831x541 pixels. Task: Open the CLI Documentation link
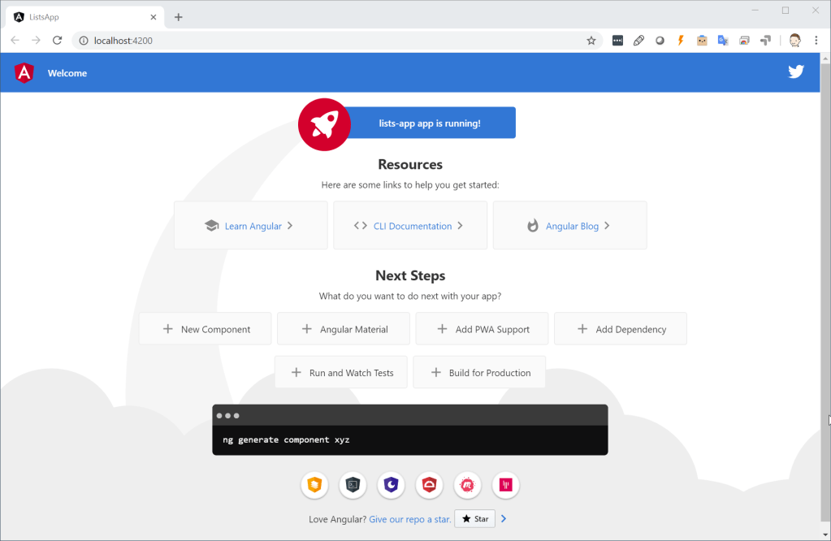coord(411,226)
